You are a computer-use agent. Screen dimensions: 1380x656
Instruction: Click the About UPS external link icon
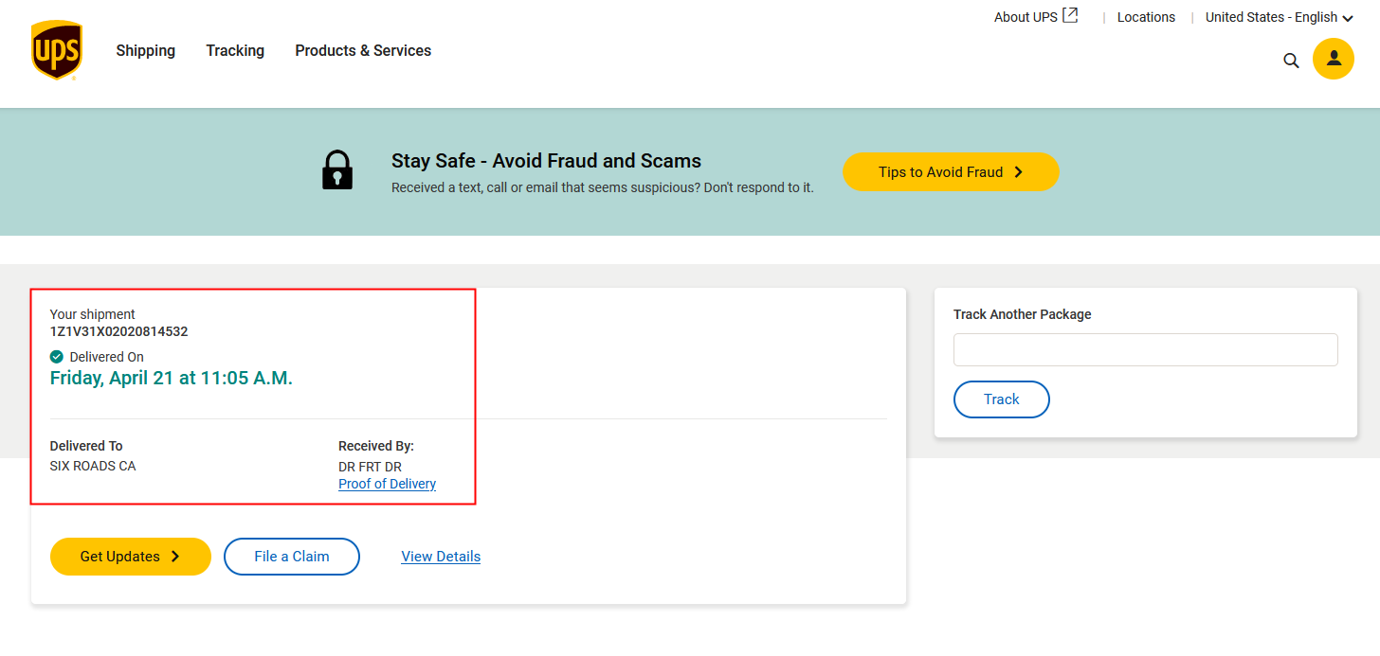pyautogui.click(x=1070, y=15)
